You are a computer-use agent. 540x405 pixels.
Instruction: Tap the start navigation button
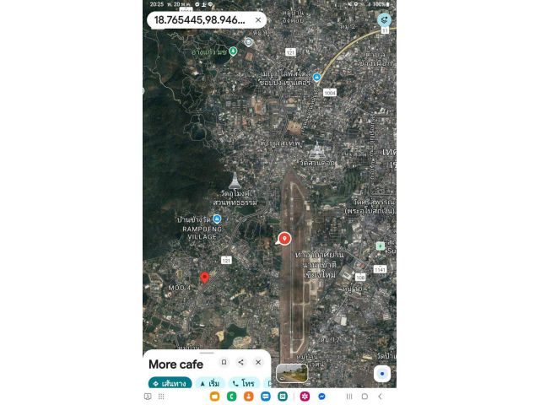[x=210, y=383]
